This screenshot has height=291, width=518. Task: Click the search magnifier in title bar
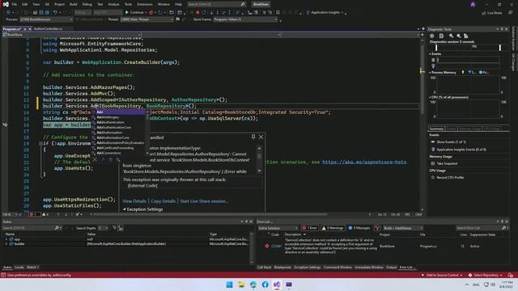pyautogui.click(x=243, y=4)
